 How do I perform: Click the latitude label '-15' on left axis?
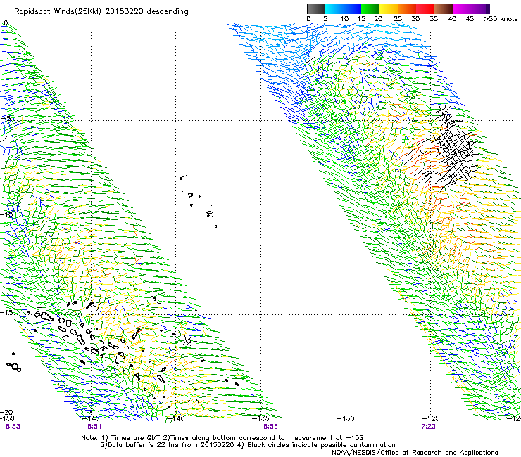click(x=6, y=313)
